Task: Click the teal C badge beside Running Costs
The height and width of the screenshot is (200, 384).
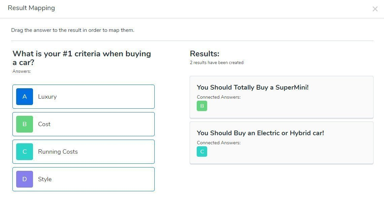Action: (x=25, y=152)
